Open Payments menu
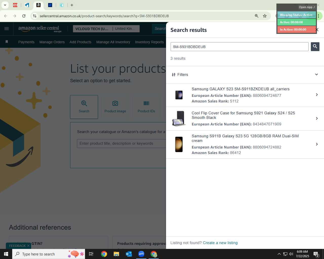The width and height of the screenshot is (324, 259). click(26, 42)
